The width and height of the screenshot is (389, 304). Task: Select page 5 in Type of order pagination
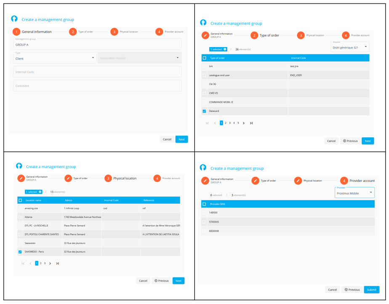(x=238, y=123)
